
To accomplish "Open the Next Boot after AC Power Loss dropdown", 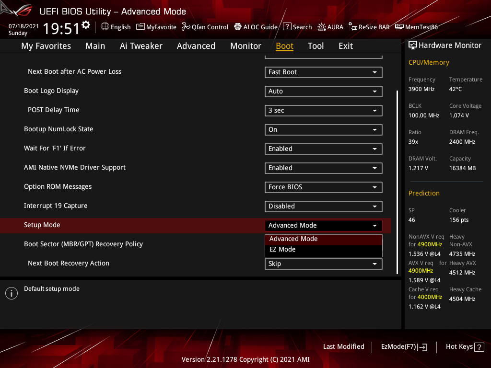I will click(323, 72).
